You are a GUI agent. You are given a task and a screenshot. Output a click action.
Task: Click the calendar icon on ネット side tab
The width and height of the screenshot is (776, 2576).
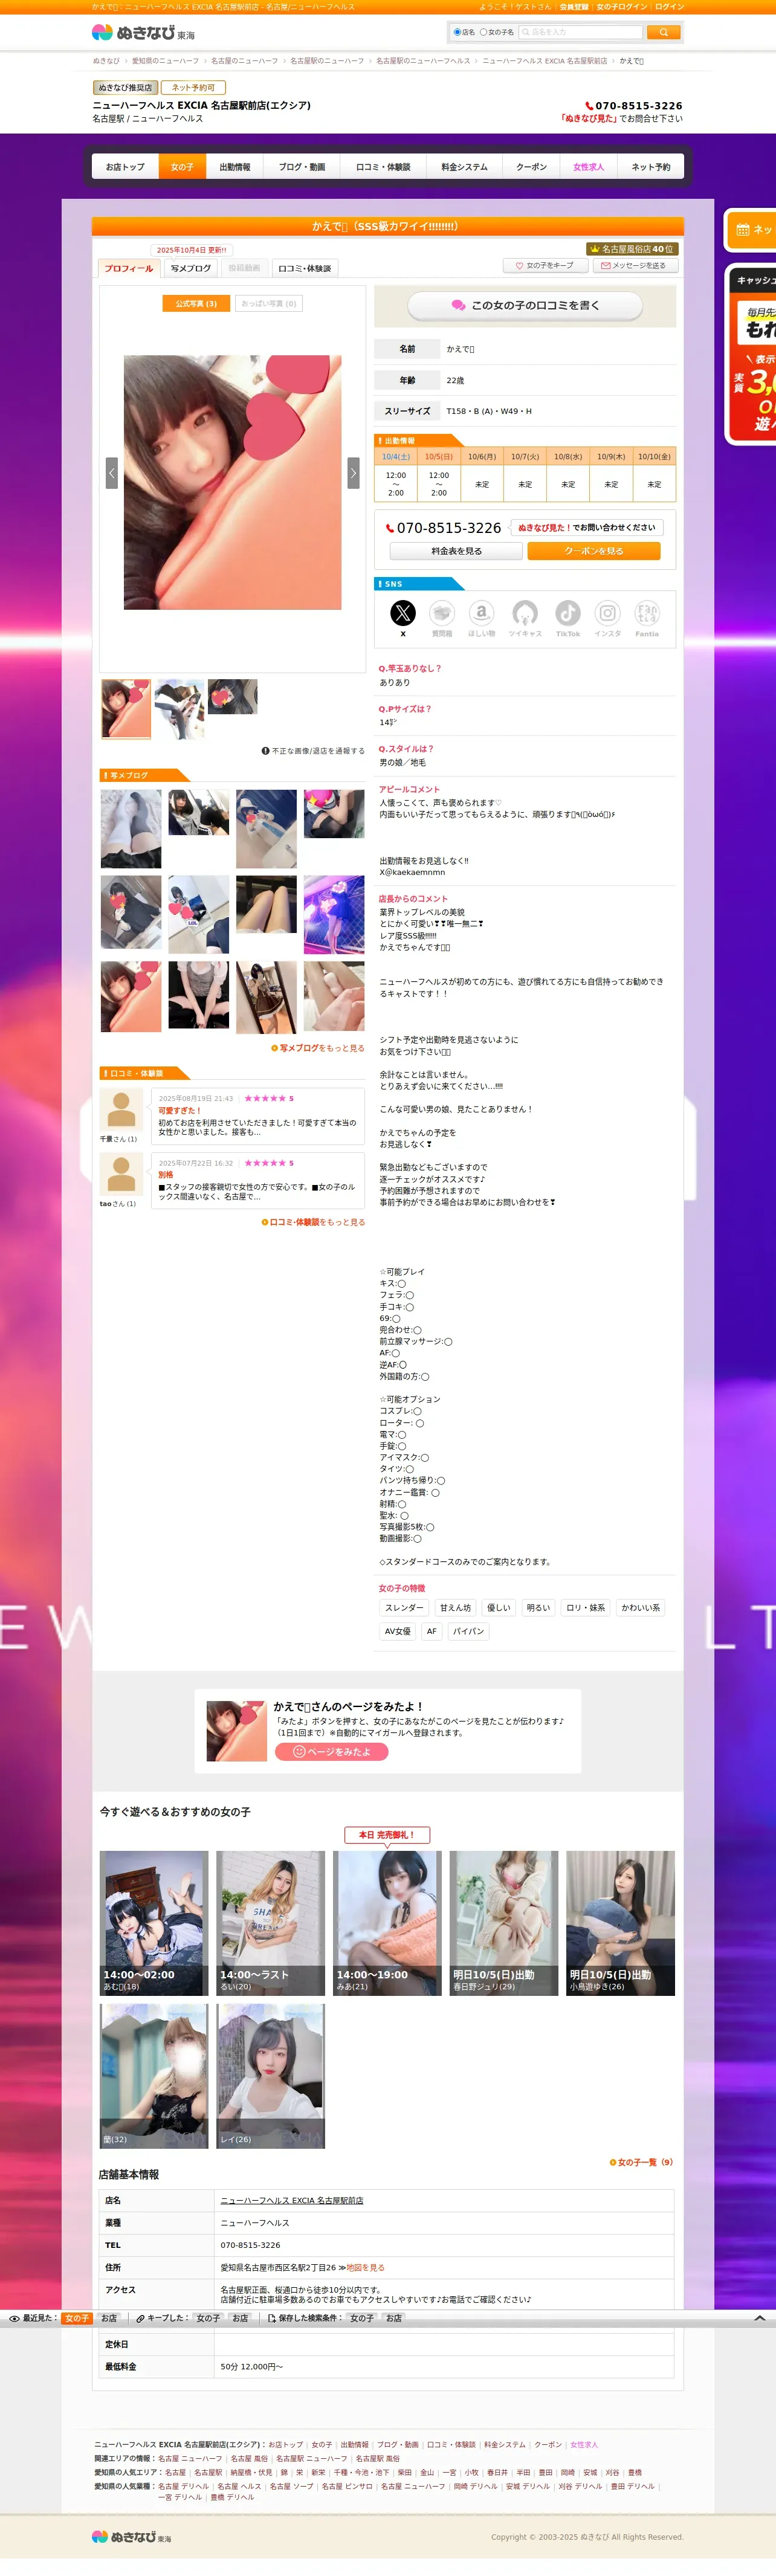tap(743, 230)
